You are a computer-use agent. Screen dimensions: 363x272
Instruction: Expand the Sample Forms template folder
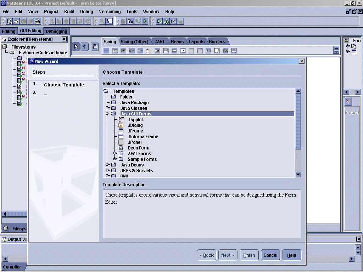click(x=115, y=159)
